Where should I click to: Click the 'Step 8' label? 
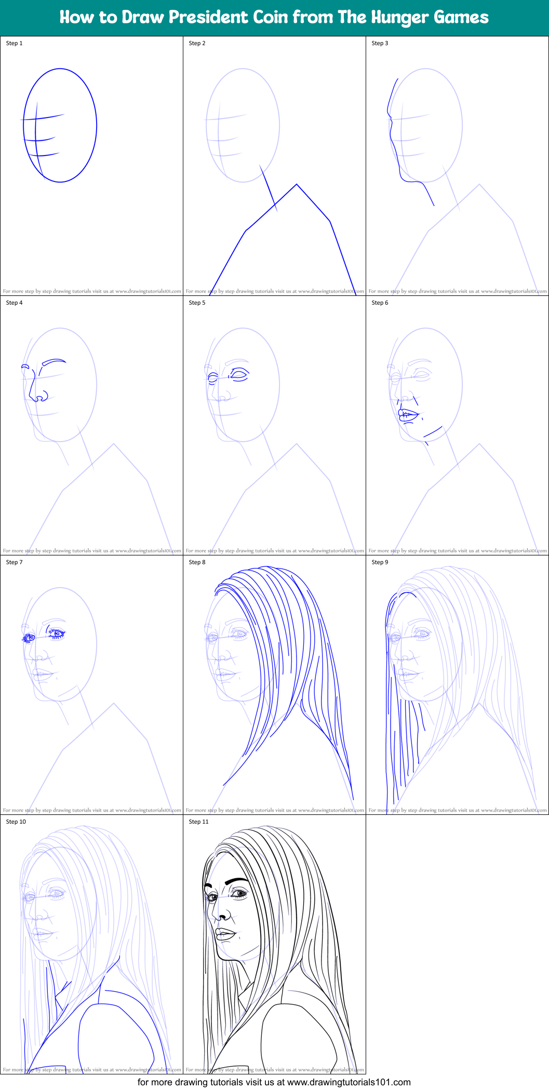197,562
